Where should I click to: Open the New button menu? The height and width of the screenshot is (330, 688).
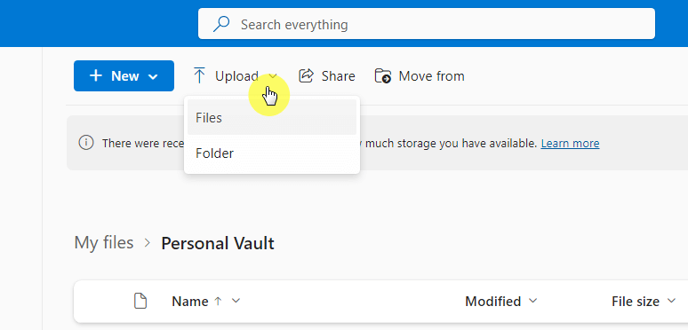click(x=124, y=75)
